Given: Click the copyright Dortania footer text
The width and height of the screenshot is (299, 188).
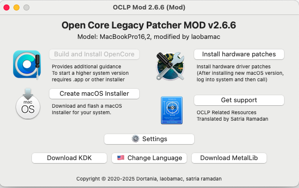Looking at the screenshot, I should click(x=149, y=179).
